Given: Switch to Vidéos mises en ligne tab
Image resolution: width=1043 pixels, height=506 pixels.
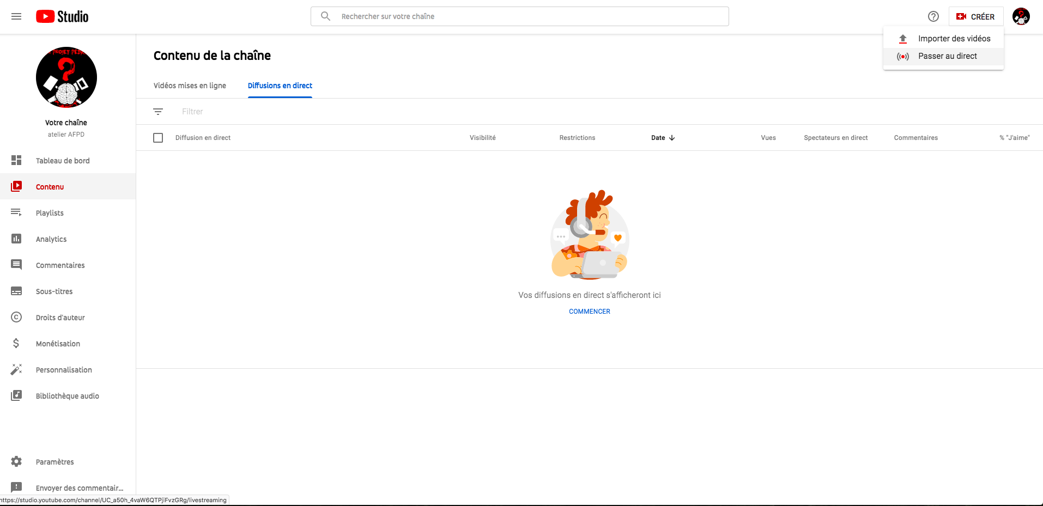Looking at the screenshot, I should pos(190,86).
